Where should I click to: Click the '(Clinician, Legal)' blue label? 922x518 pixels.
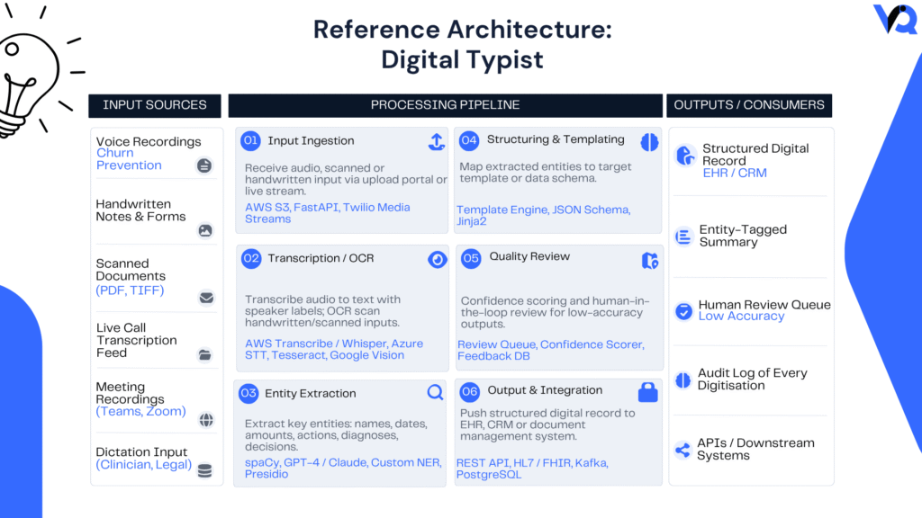[x=144, y=465]
